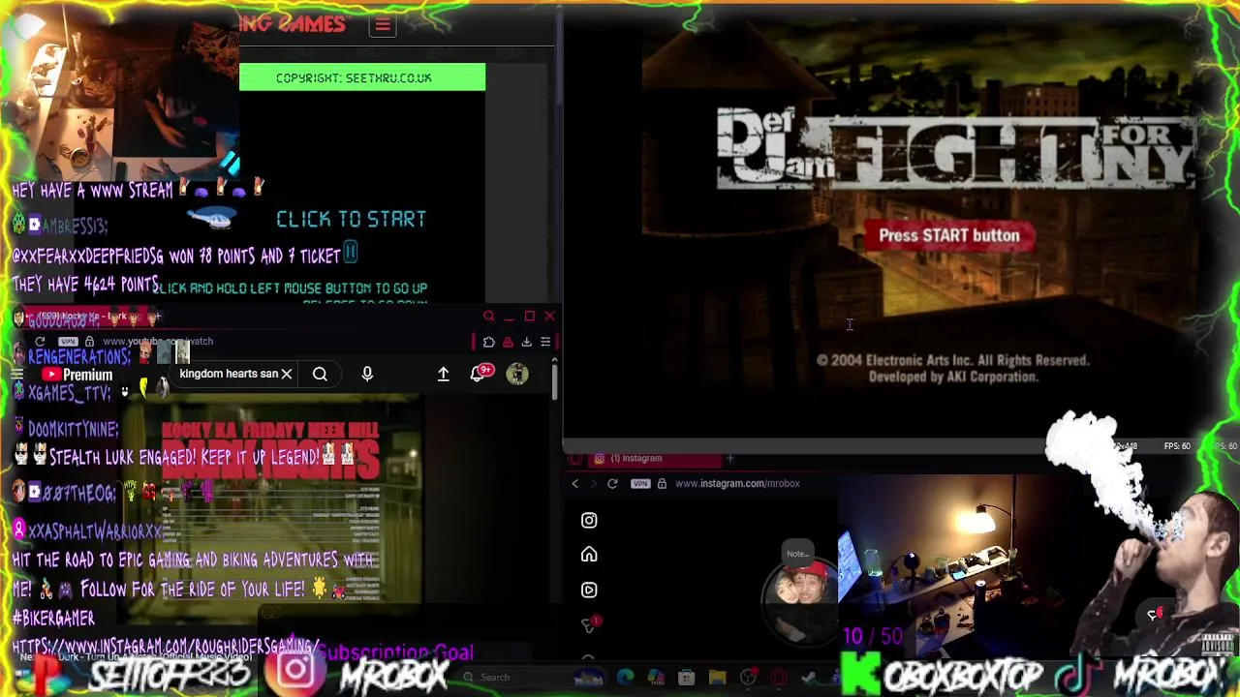Click the VPN badge in the Instagram address bar

click(x=640, y=484)
